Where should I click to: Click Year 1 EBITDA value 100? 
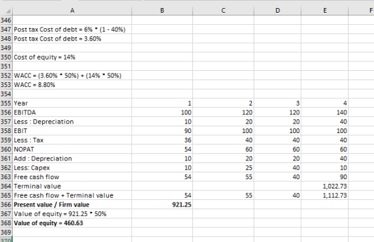point(162,112)
